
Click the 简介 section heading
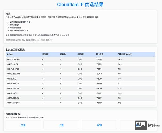click(x=8, y=14)
